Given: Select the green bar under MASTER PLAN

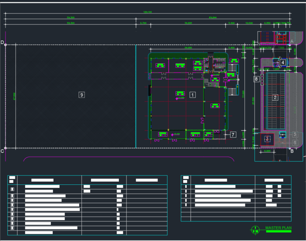Looking at the screenshot, I should point(278,232).
